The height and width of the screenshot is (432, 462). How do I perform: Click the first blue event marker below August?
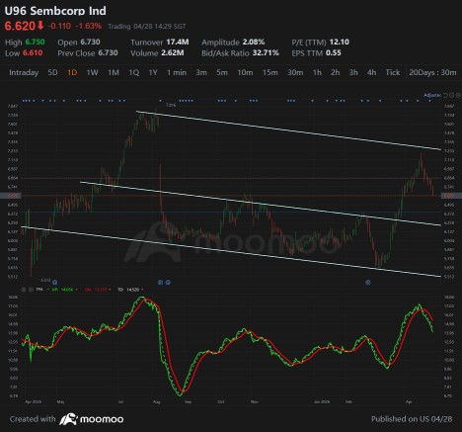point(160,282)
